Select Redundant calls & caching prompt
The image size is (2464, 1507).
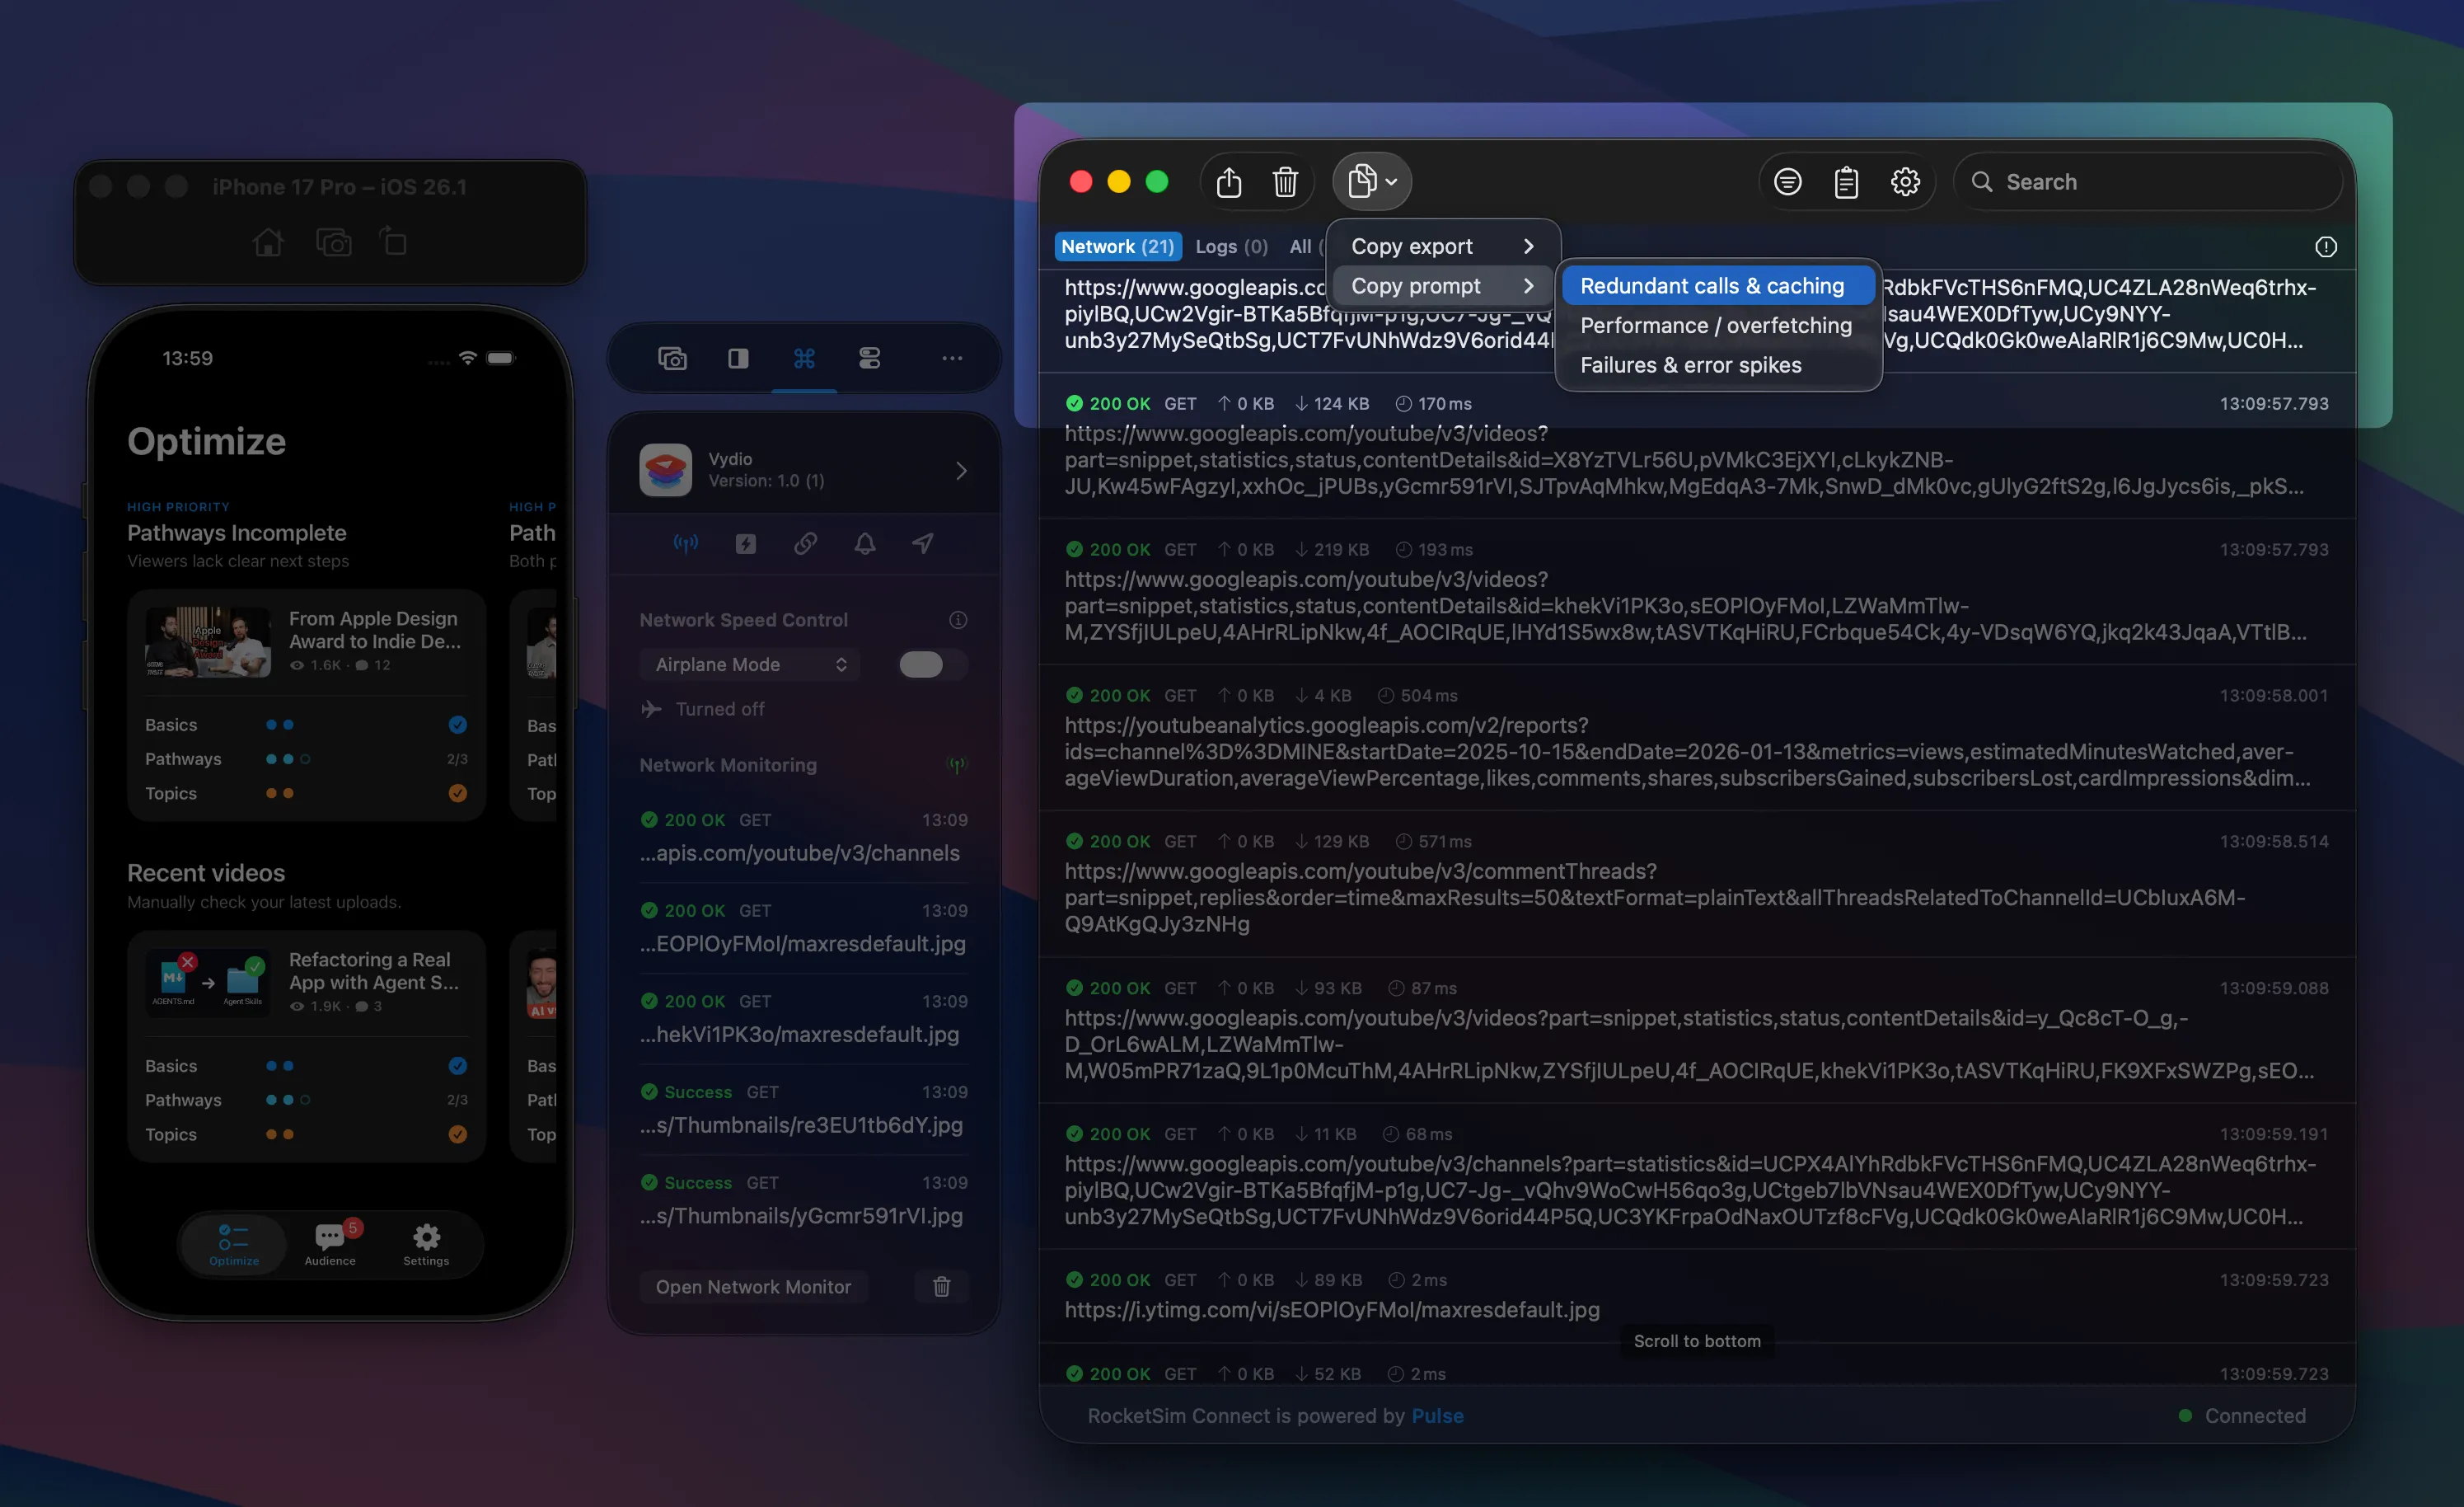[x=1717, y=286]
